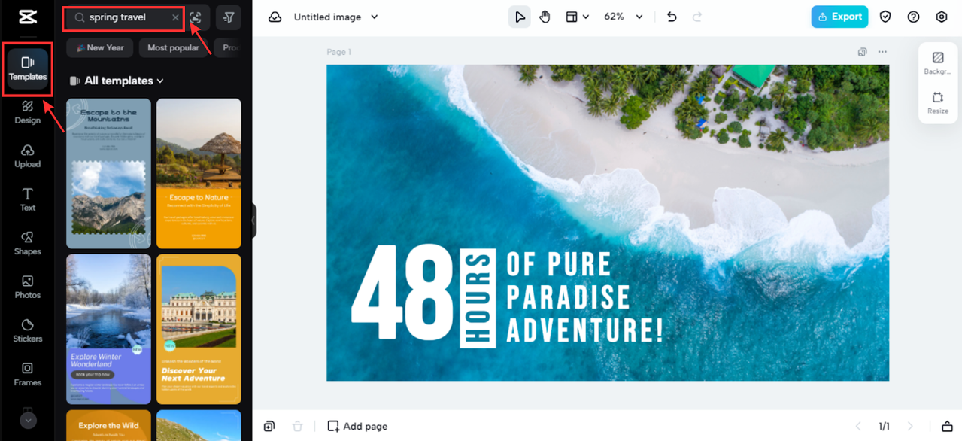Choose the Explore the Wild template
This screenshot has height=441, width=962.
coord(108,425)
